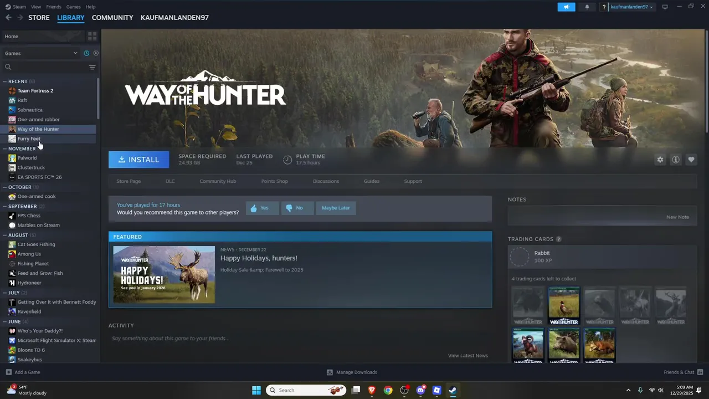Open Discord from taskbar
This screenshot has width=709, height=399.
click(420, 390)
